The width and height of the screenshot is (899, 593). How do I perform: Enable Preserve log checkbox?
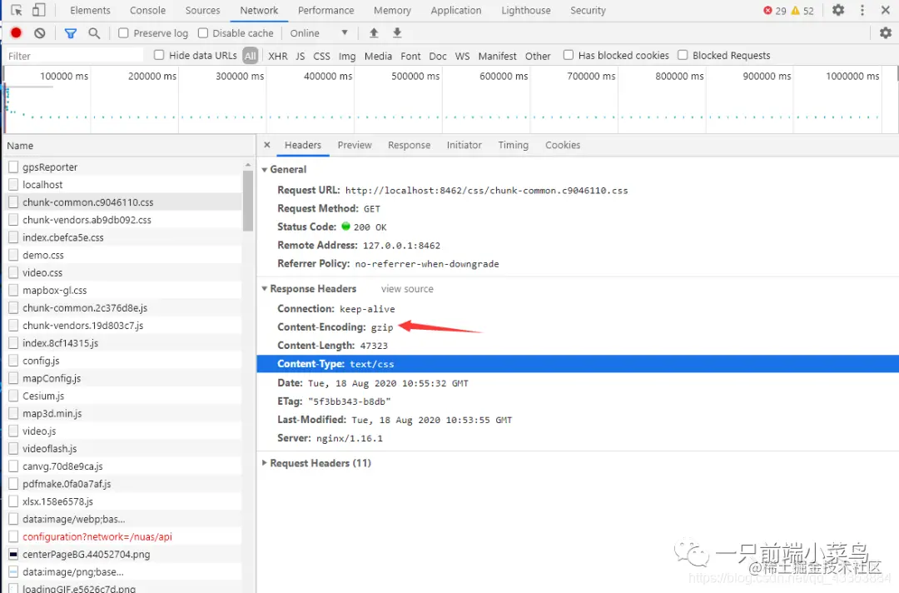[123, 33]
